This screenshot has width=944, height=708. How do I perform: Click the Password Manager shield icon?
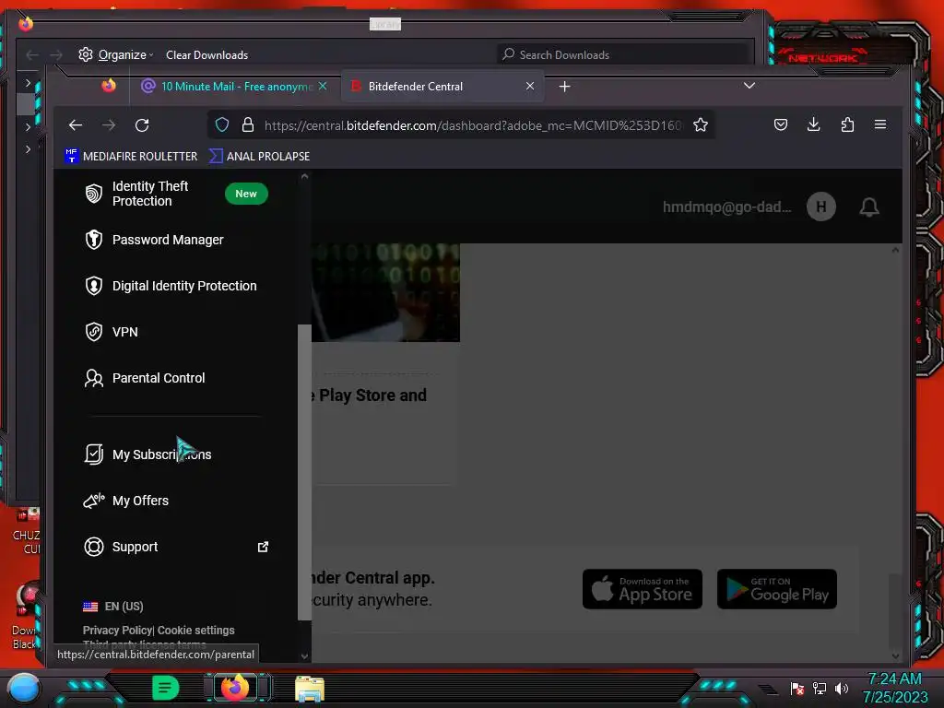[94, 240]
